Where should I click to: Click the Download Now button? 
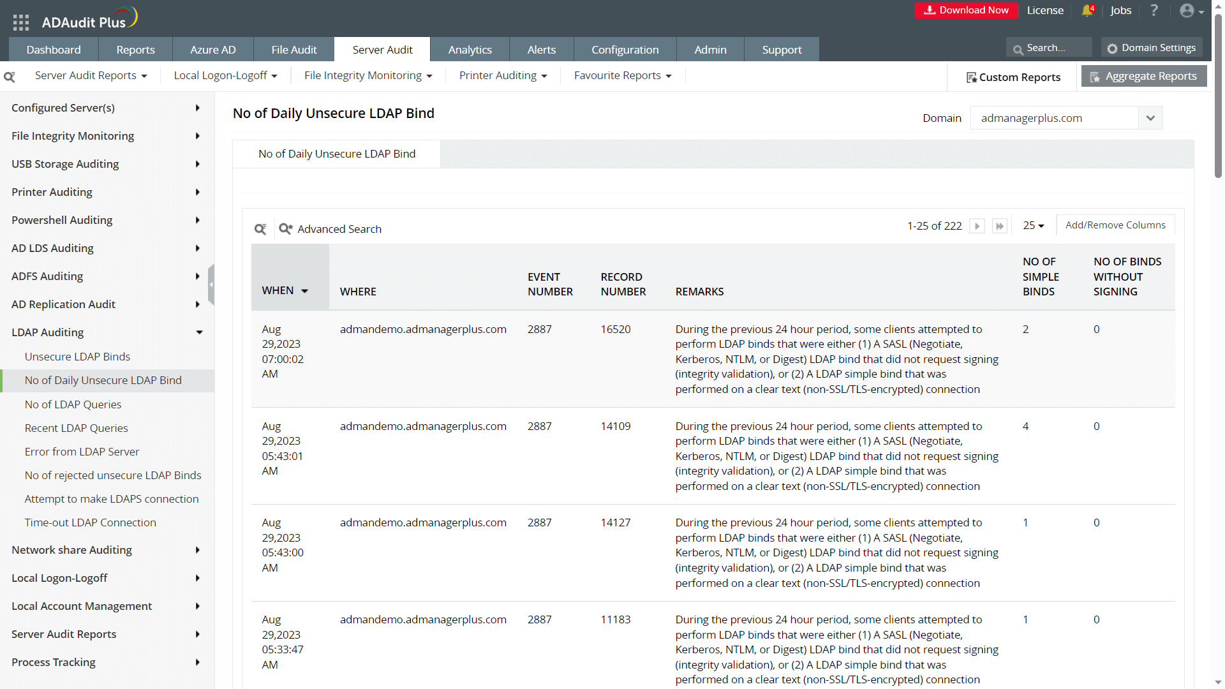966,10
